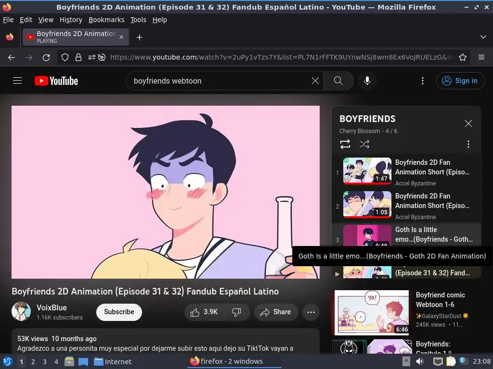Start voice search with the microphone icon
Viewport: 493px width, 369px height.
(367, 81)
